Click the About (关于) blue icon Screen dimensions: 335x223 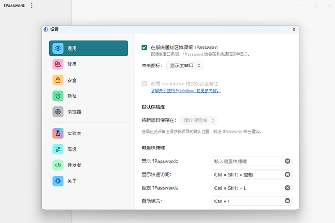point(58,181)
